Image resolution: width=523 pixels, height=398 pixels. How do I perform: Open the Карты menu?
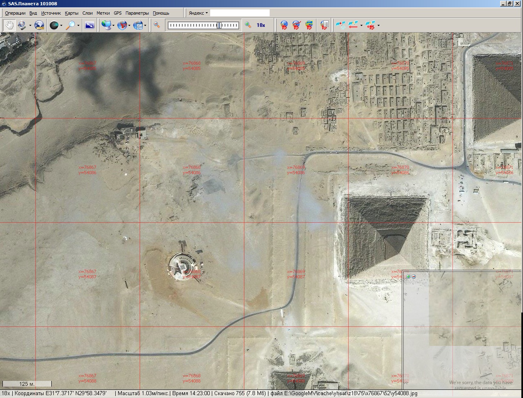point(71,13)
